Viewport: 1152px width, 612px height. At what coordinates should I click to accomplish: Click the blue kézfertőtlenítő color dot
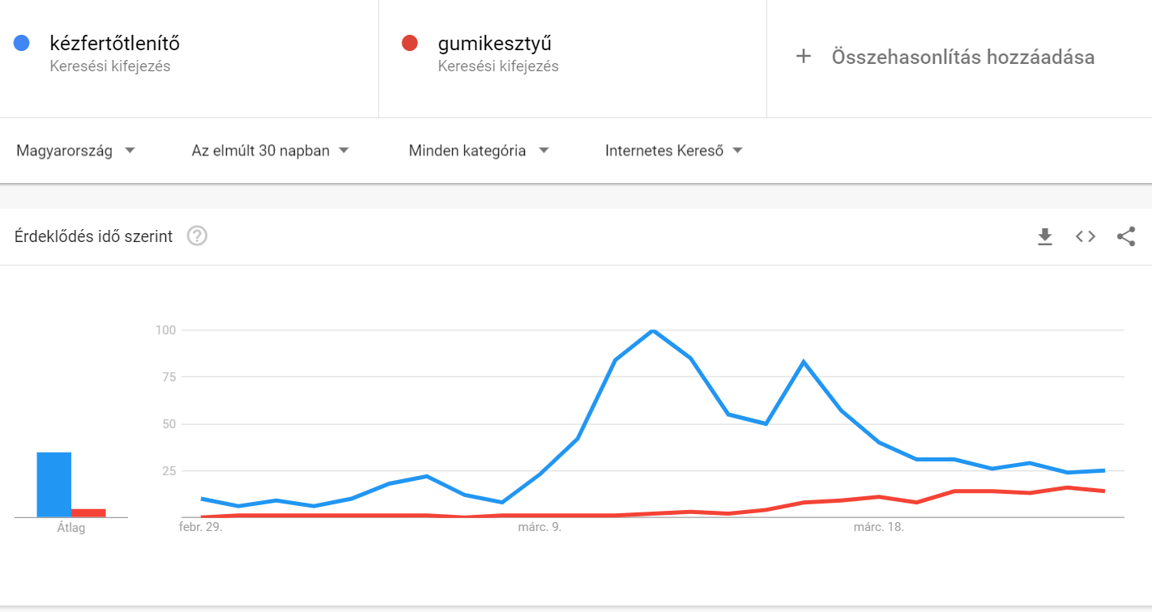(22, 43)
